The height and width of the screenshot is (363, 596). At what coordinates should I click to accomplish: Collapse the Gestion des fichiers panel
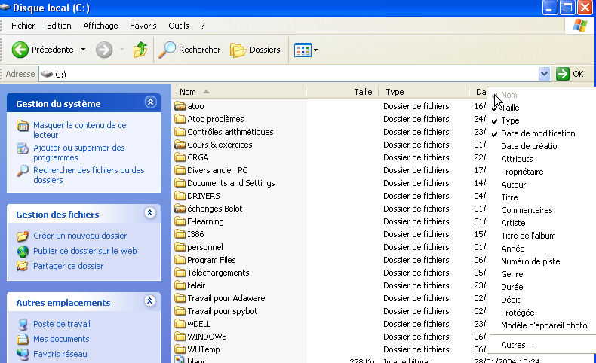point(150,213)
